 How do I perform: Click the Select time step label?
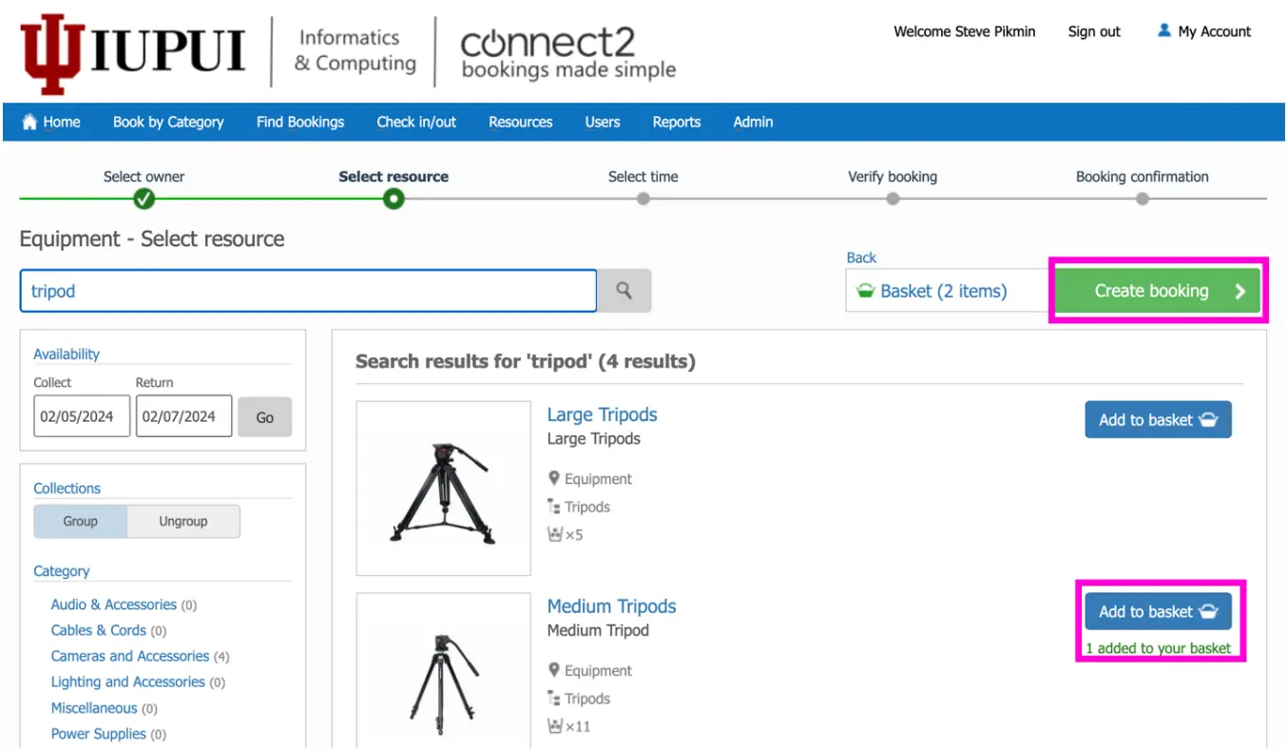pos(643,177)
